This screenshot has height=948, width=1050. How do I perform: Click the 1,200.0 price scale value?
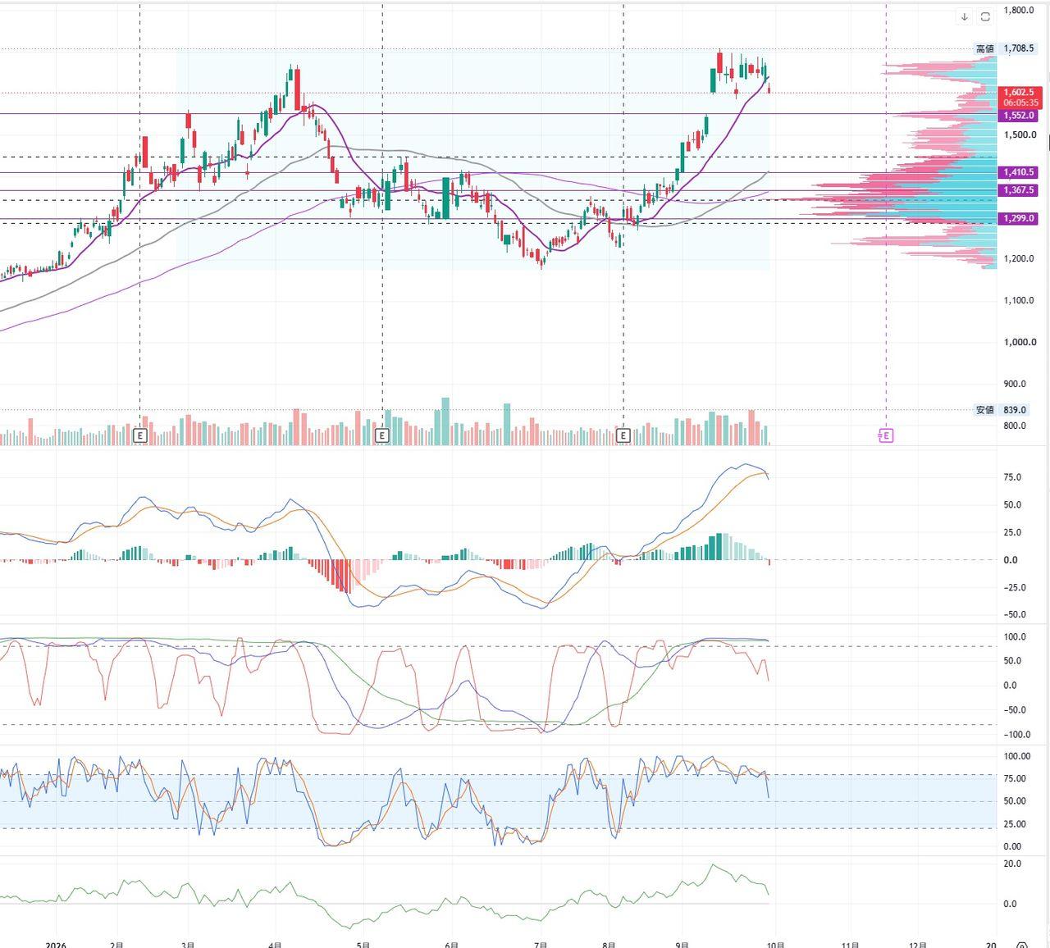click(x=1019, y=259)
